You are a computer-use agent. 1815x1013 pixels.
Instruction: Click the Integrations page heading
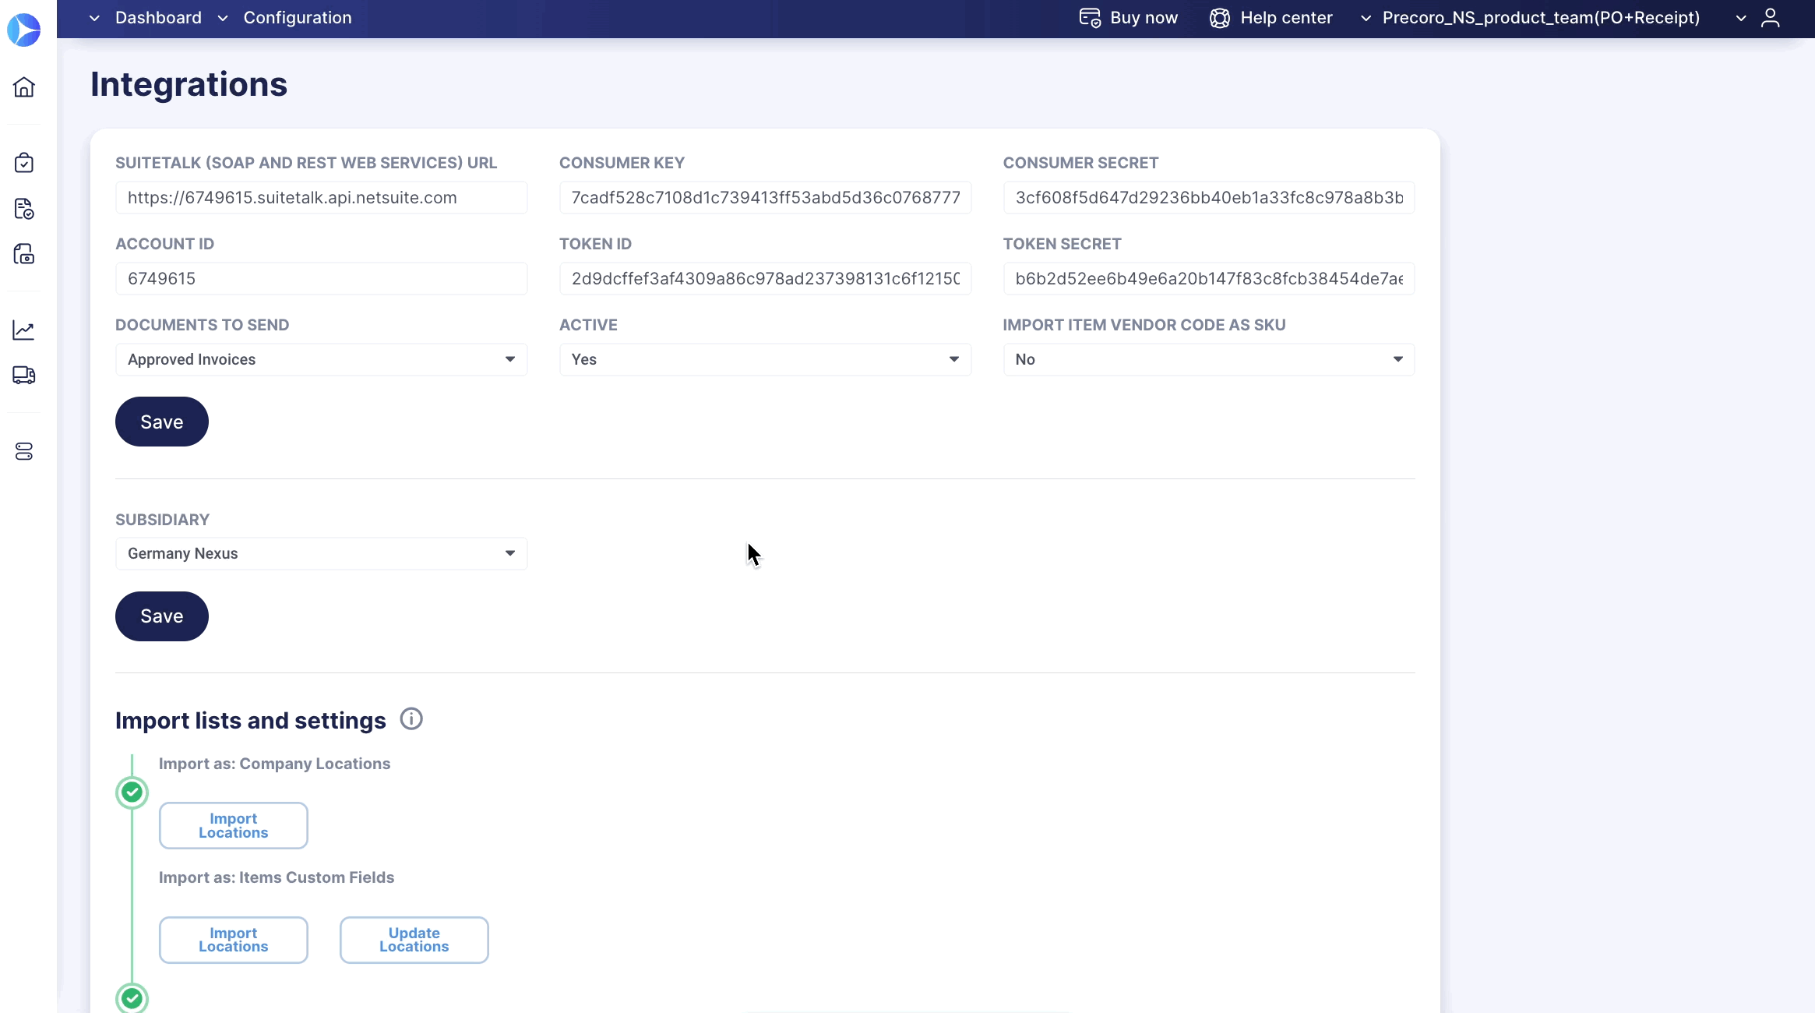pyautogui.click(x=189, y=84)
